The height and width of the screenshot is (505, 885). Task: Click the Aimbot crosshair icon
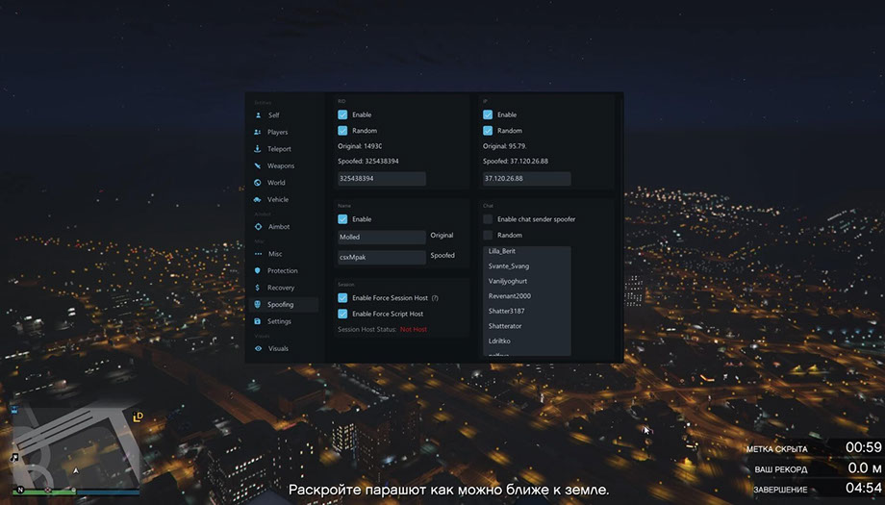257,227
